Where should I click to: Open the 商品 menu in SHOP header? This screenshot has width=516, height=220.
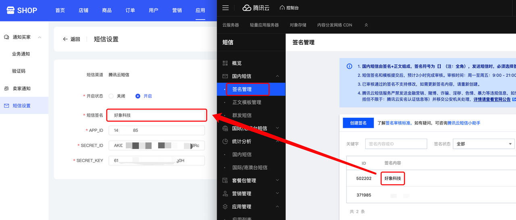click(x=107, y=10)
